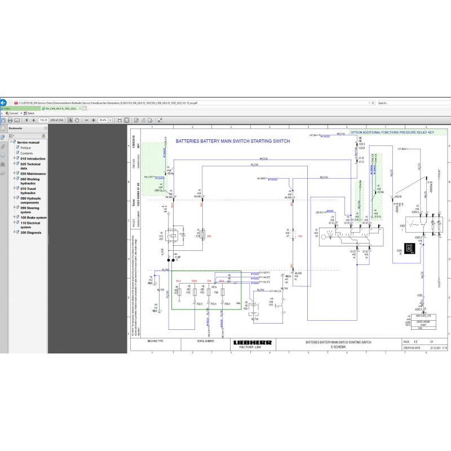Expand the 020 Technical data bookmark

(14, 164)
